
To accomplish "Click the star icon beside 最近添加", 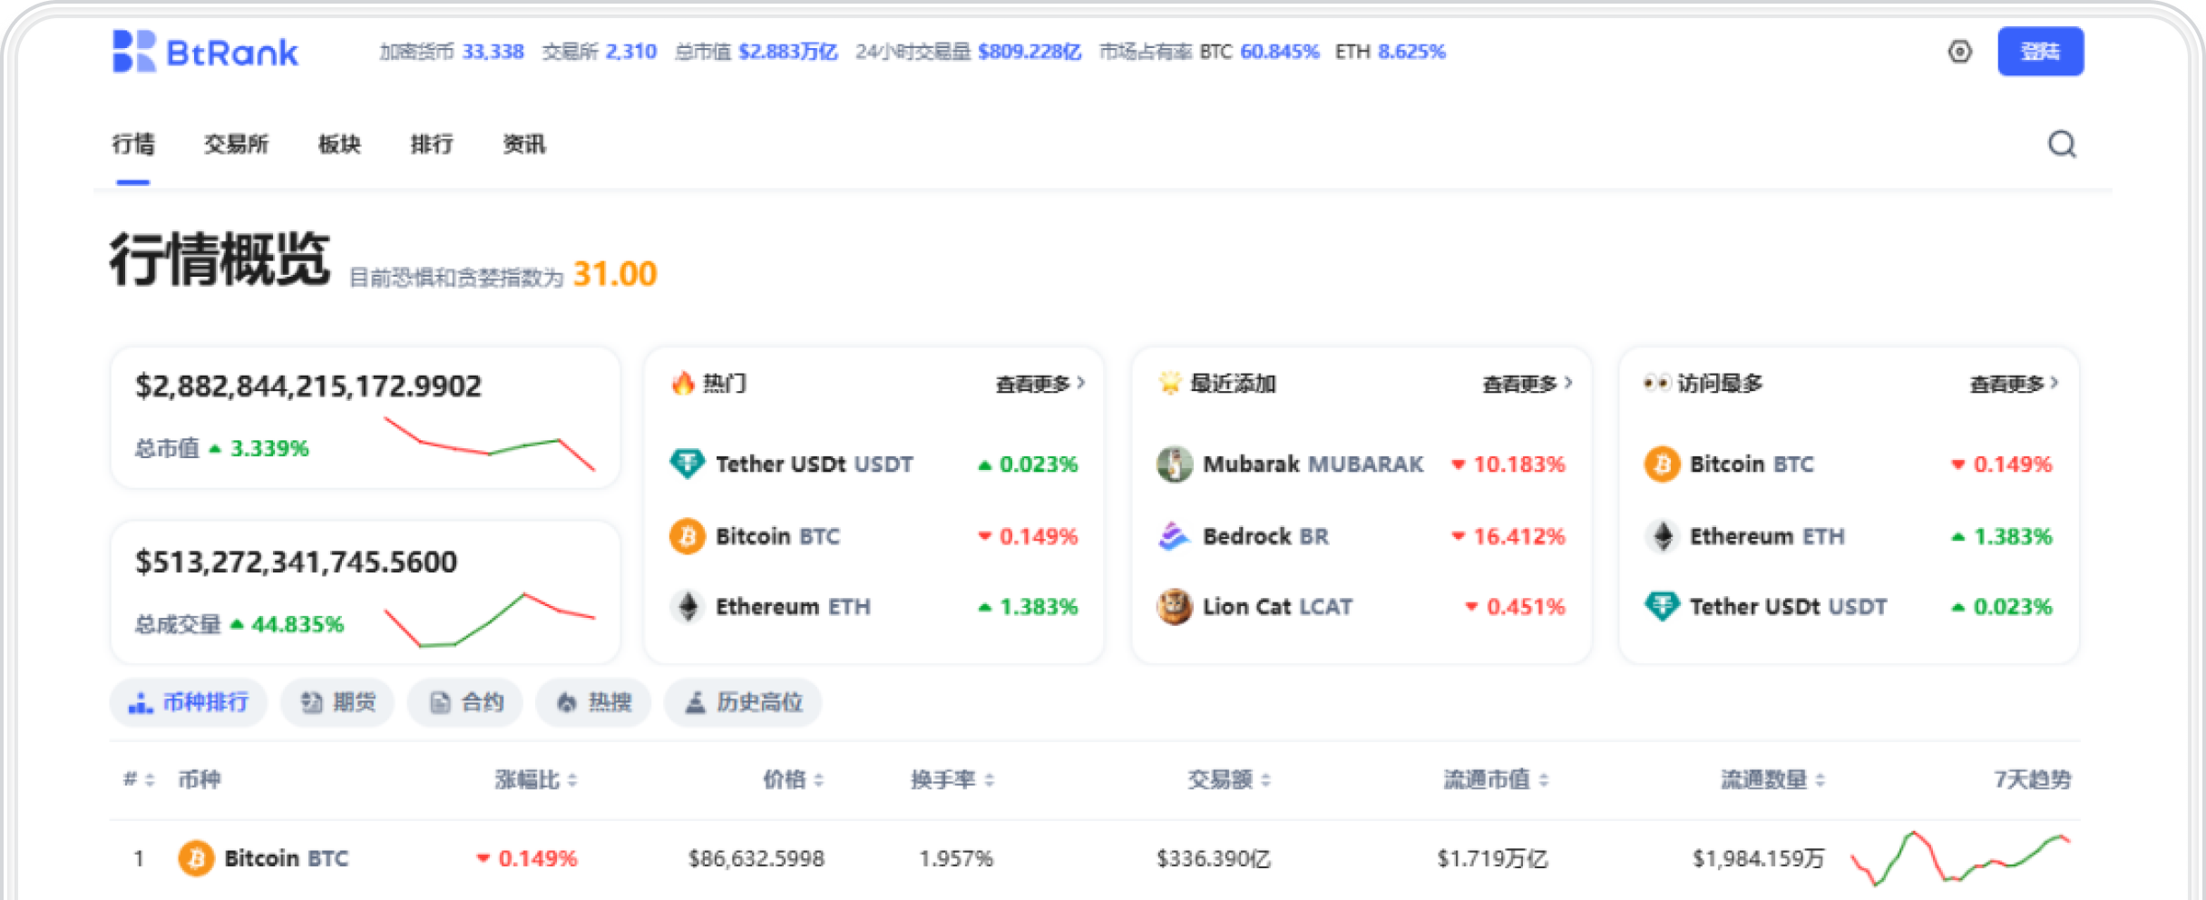I will click(1170, 383).
